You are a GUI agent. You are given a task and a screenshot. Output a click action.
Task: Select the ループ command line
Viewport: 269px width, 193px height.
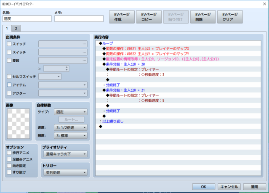coord(178,43)
